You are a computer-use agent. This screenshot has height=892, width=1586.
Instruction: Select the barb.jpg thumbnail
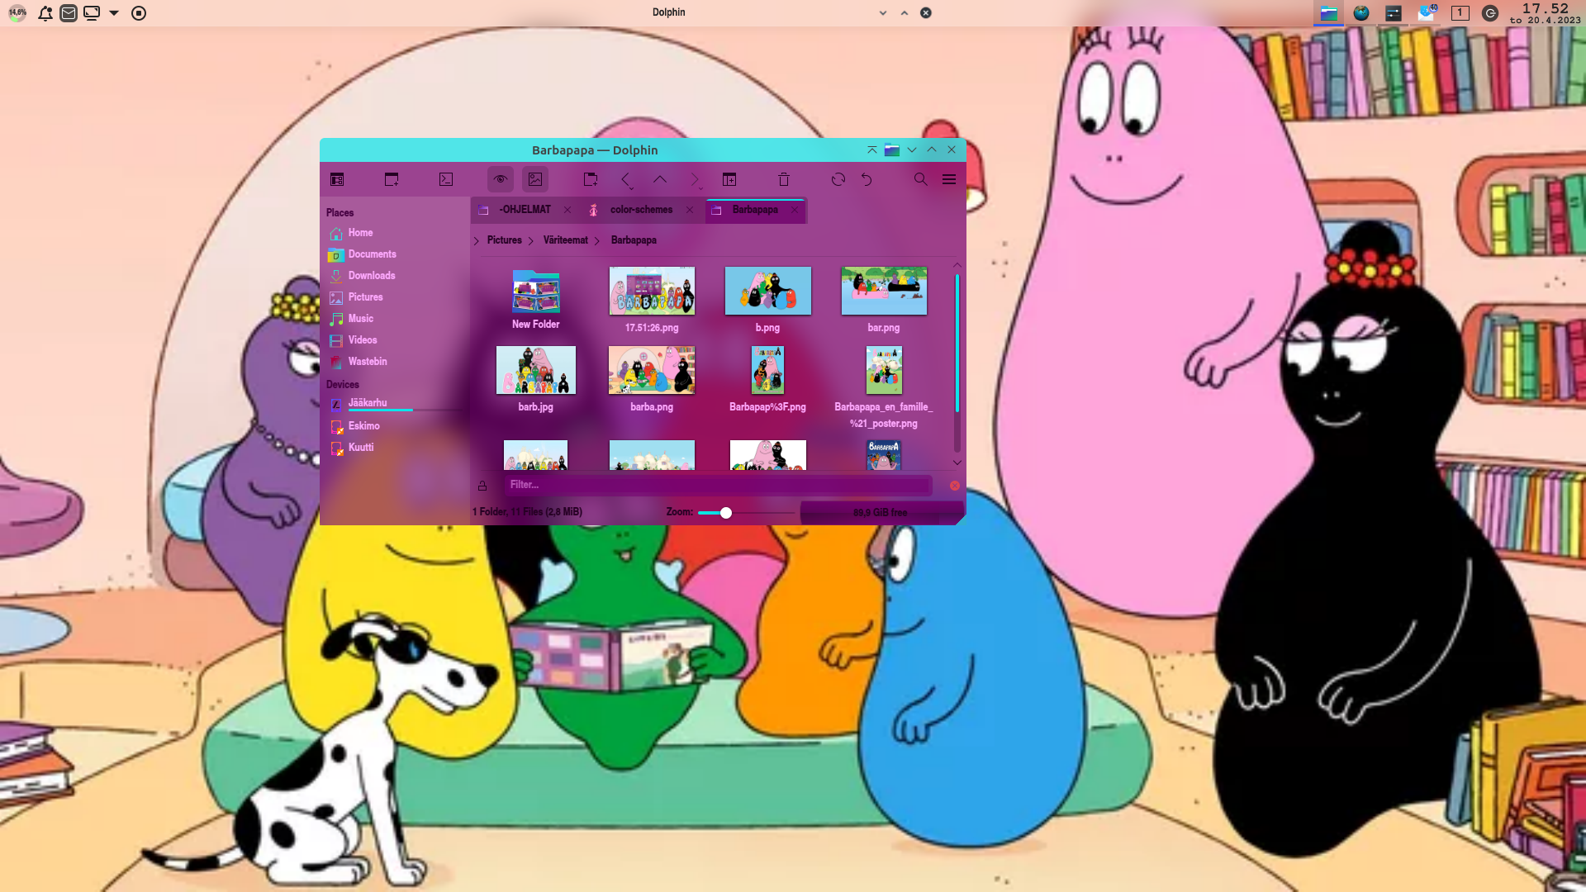(536, 370)
